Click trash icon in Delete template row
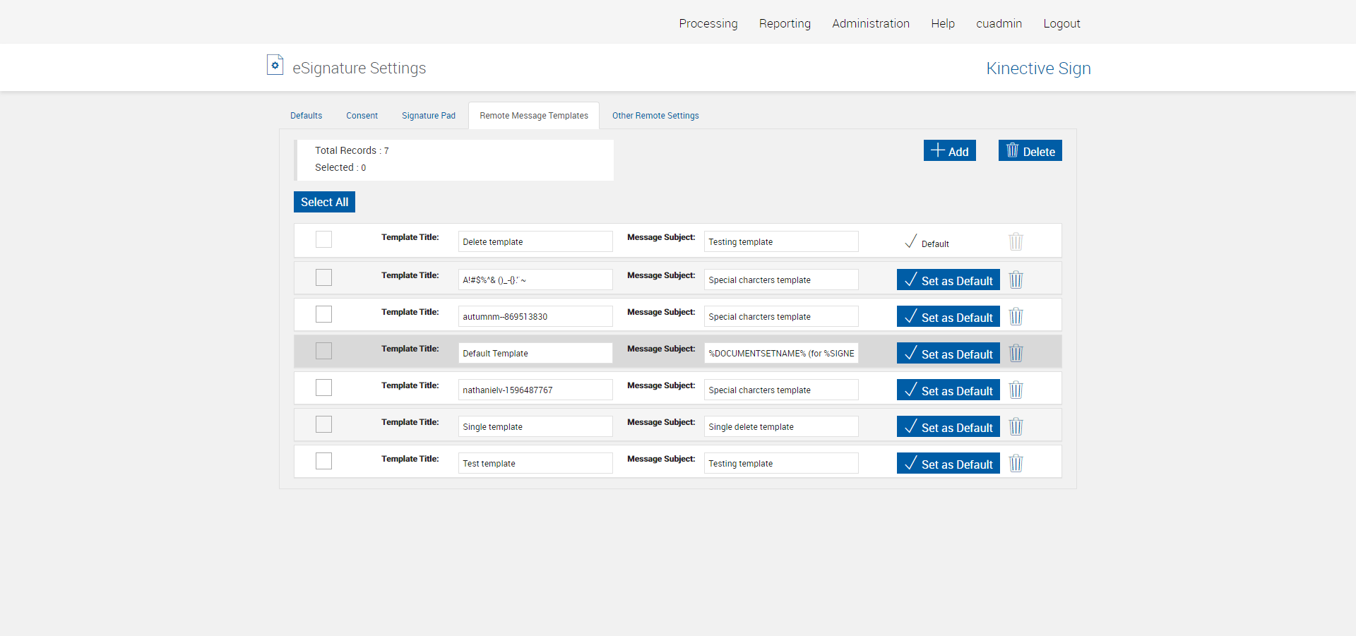Viewport: 1356px width, 636px height. 1016,241
